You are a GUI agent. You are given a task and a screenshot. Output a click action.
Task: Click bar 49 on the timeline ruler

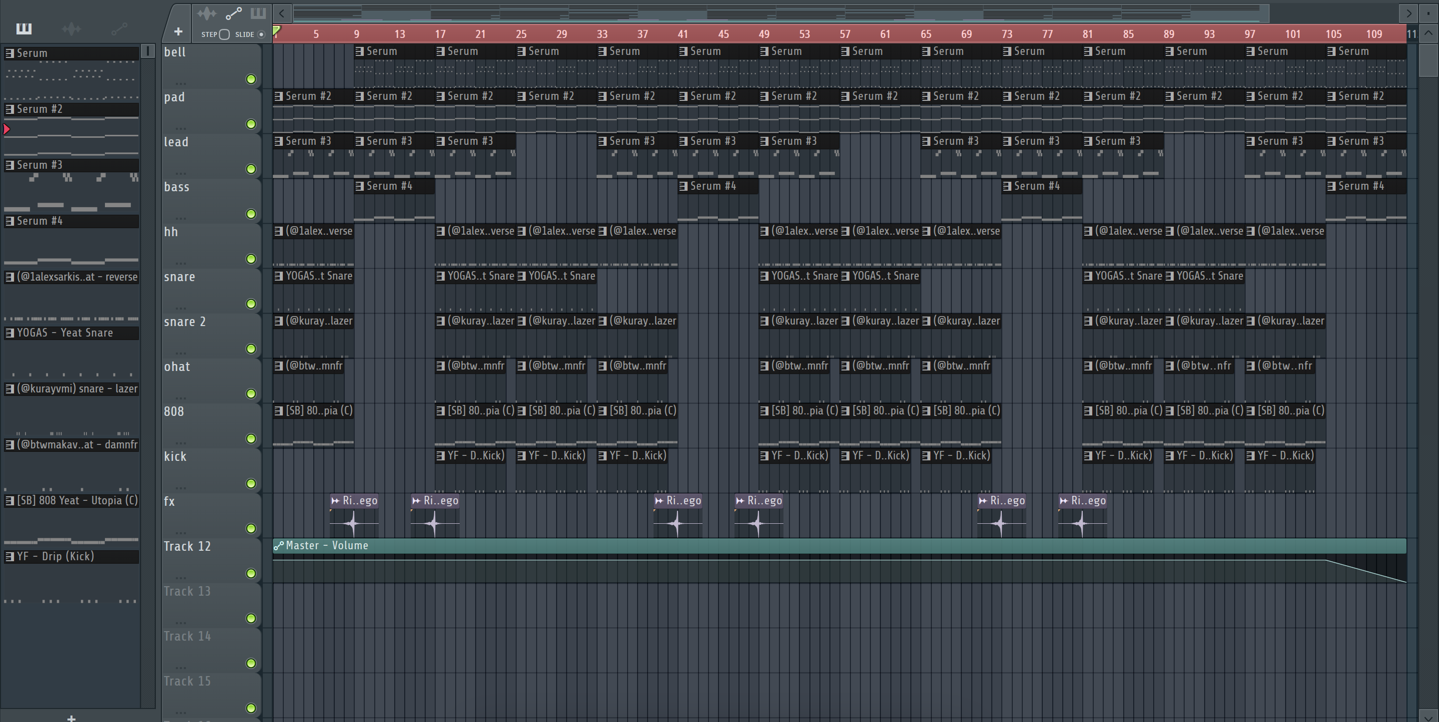(x=763, y=34)
